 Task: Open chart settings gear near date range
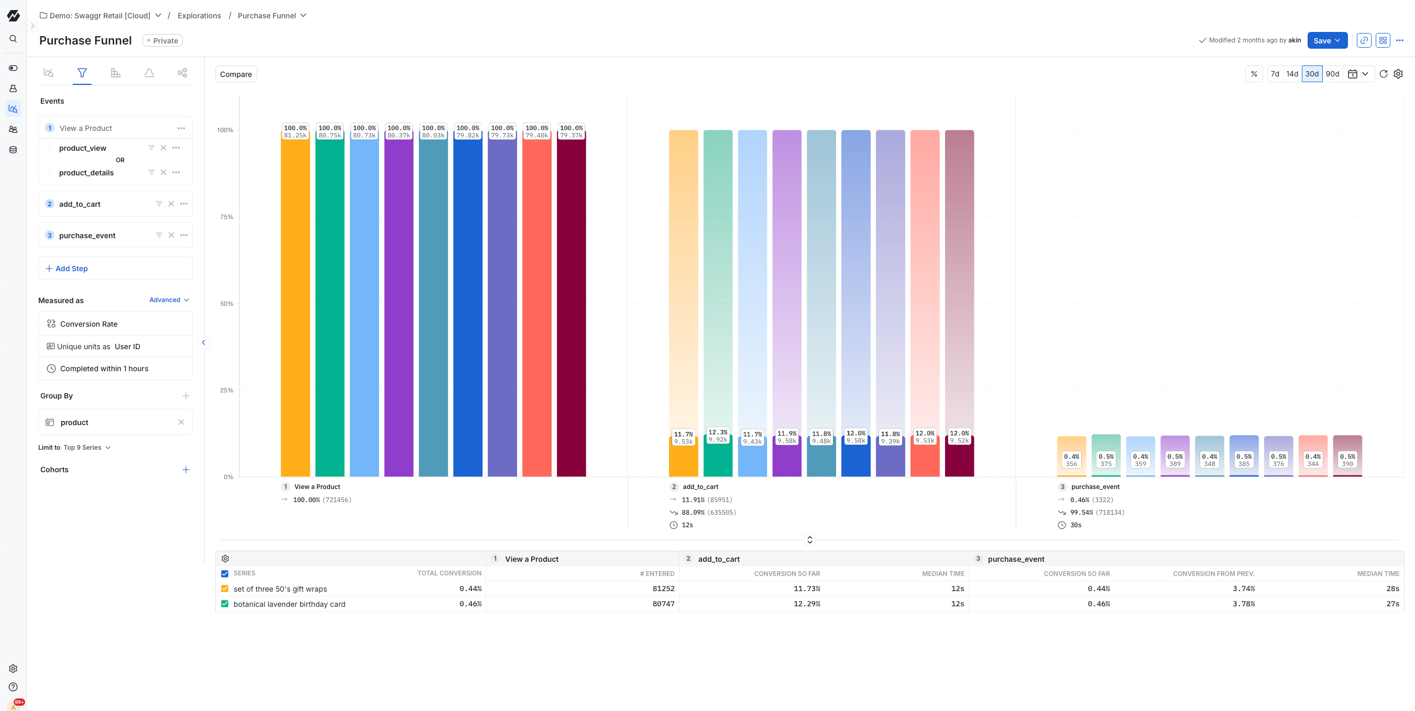coord(1398,74)
